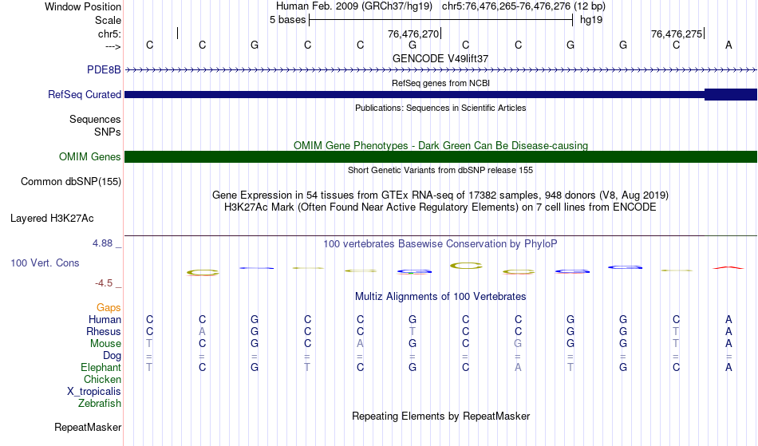Select the dark green OMIM Genes bar
The width and height of the screenshot is (758, 446).
click(x=440, y=156)
